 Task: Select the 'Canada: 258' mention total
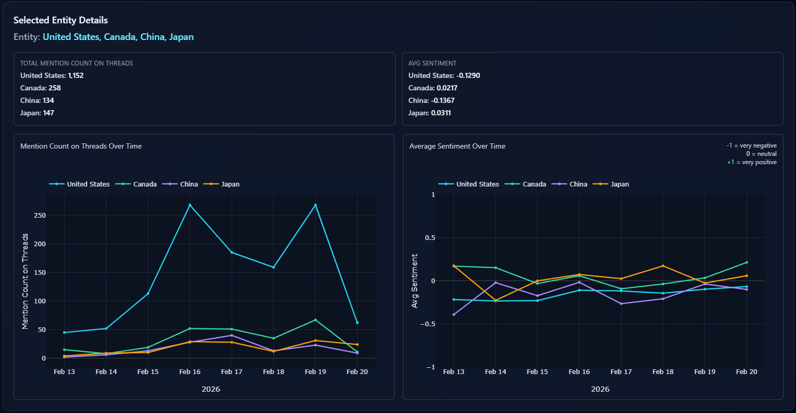[41, 88]
